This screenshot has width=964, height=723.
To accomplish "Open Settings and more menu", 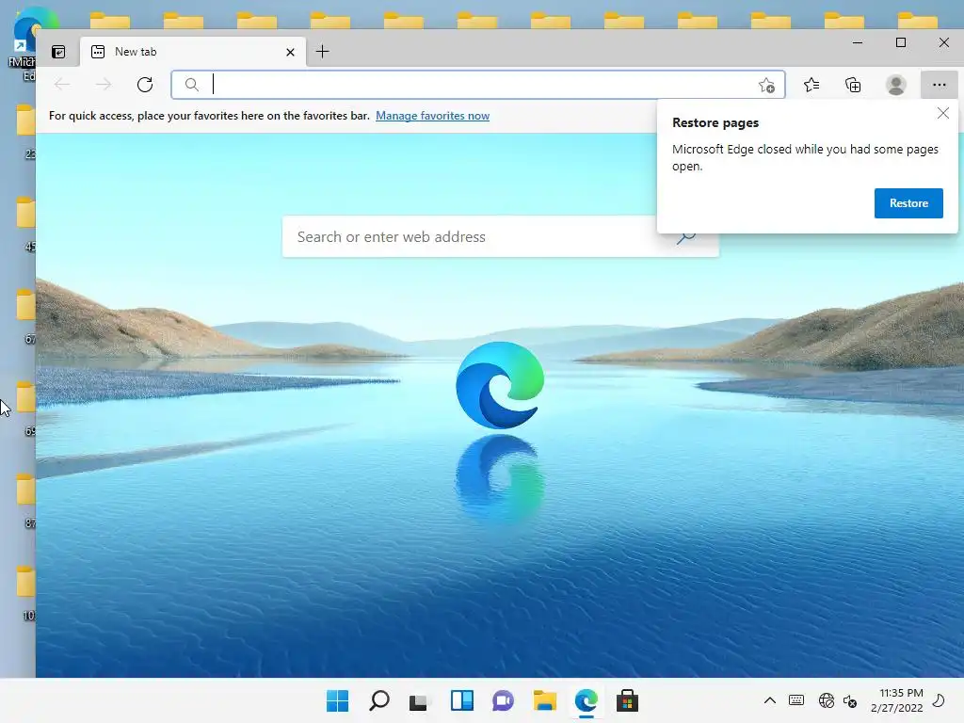I will coord(939,85).
